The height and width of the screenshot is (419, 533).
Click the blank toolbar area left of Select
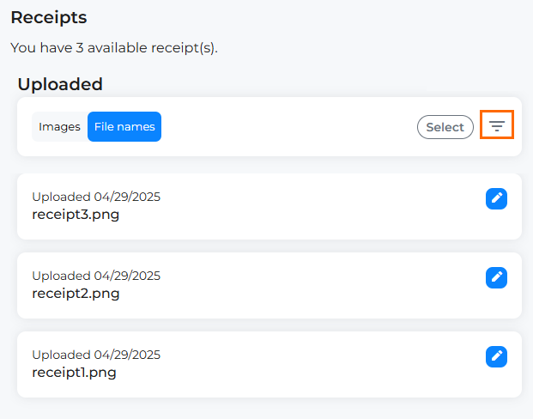[x=288, y=127]
